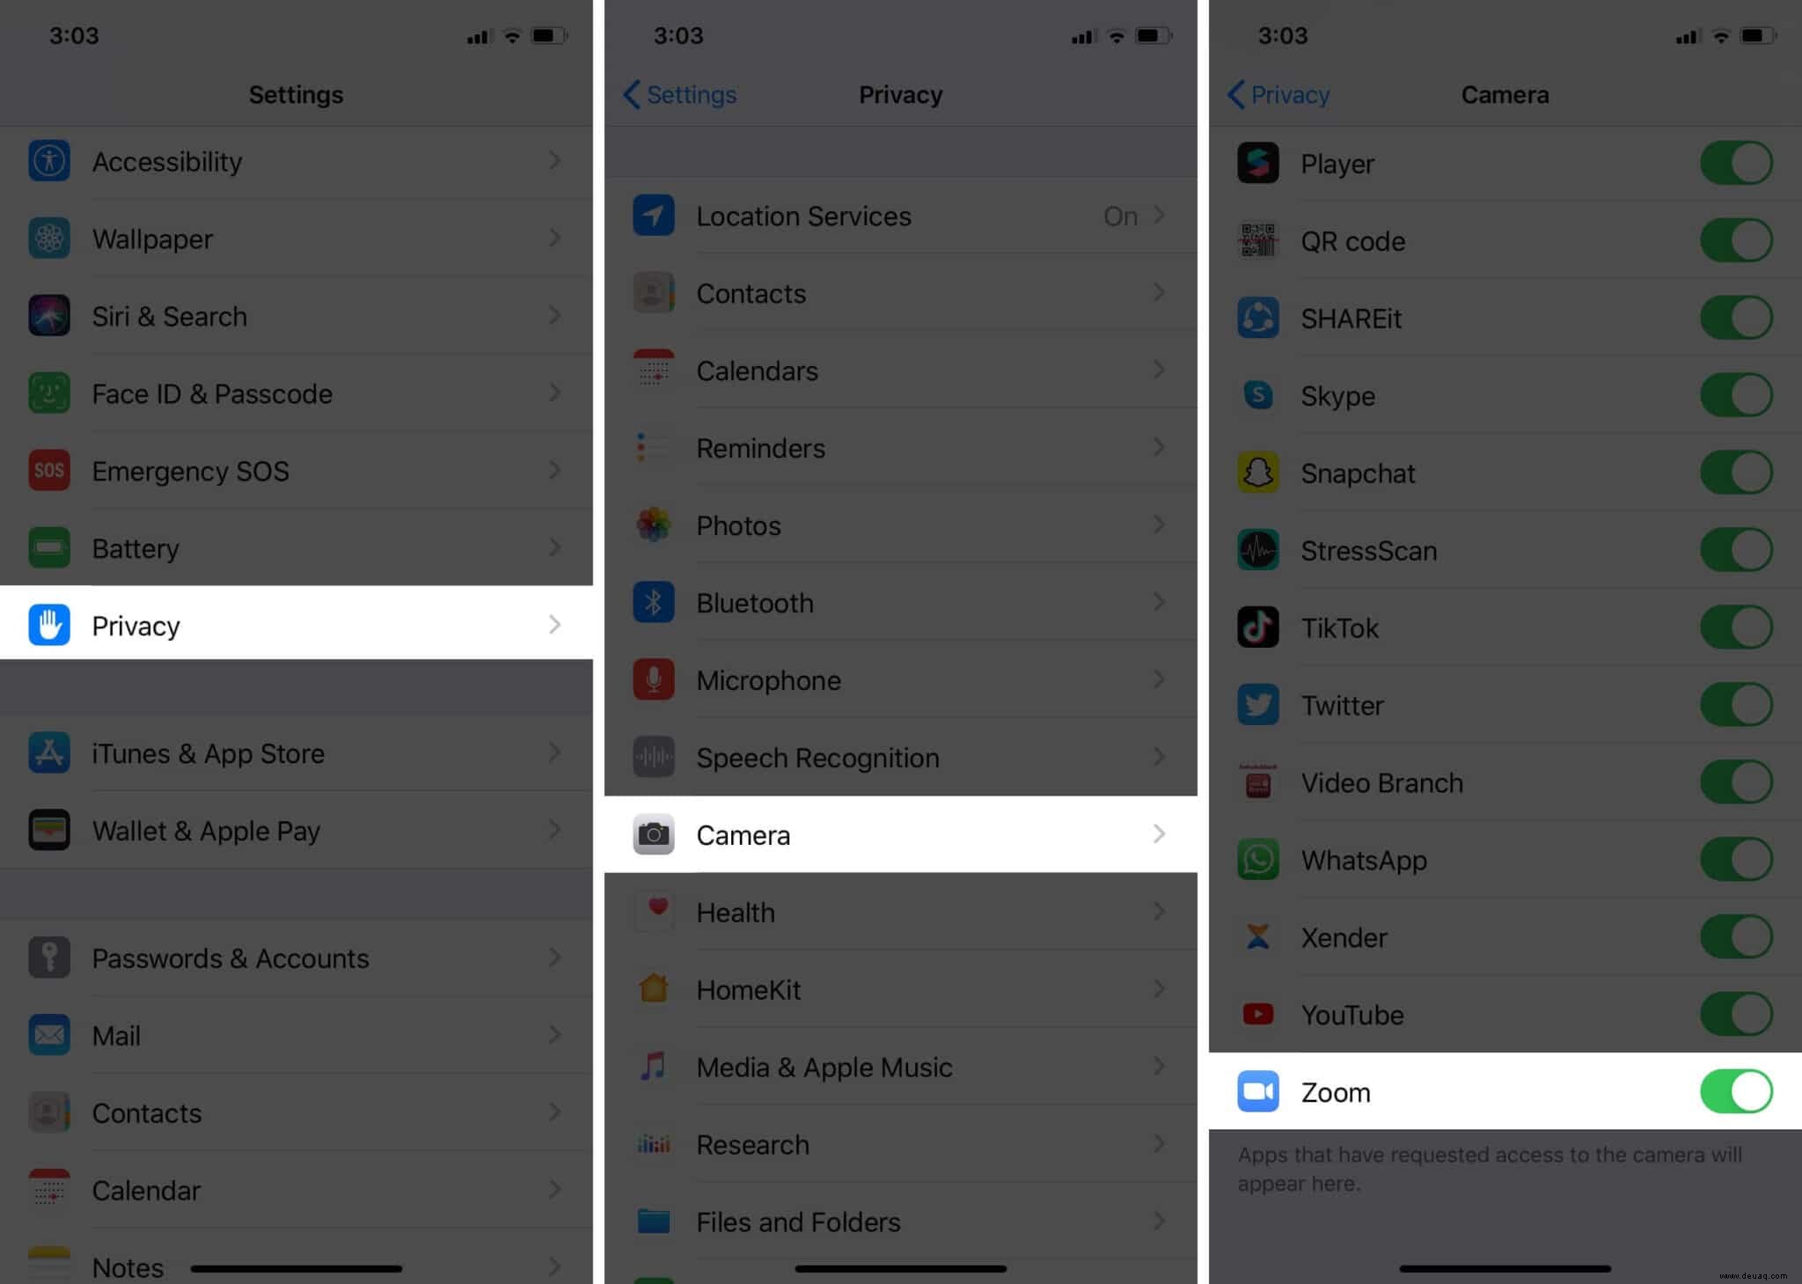The image size is (1802, 1284).
Task: Tap the Twitter icon in Camera settings
Action: click(1257, 705)
